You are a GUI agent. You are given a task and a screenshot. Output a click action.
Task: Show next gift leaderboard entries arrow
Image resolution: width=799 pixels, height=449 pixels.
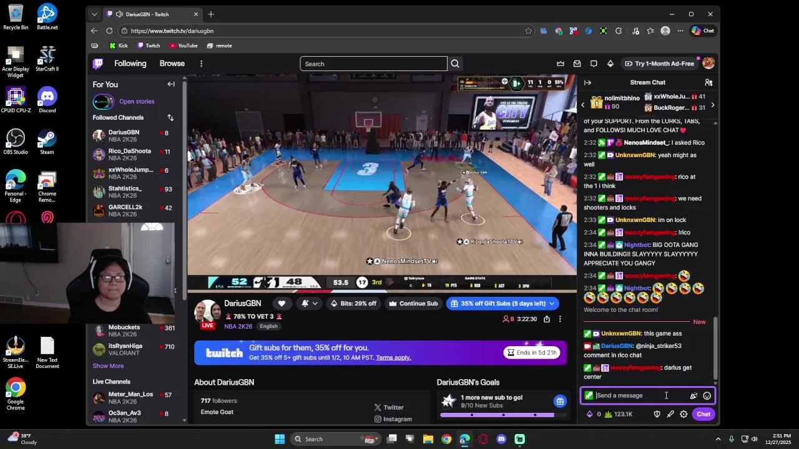pos(713,105)
